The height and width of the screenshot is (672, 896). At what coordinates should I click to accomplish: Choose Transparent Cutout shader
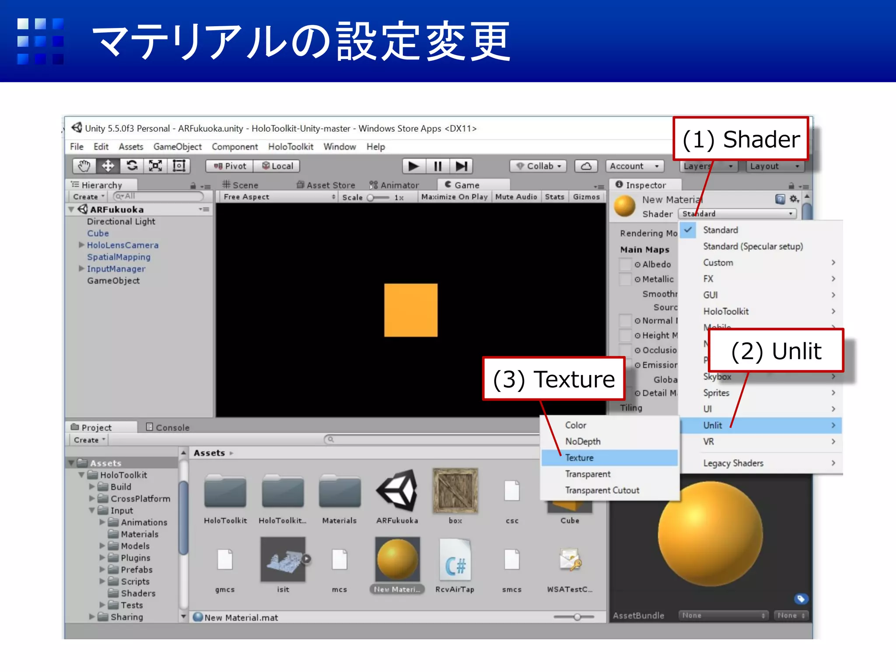pos(609,490)
